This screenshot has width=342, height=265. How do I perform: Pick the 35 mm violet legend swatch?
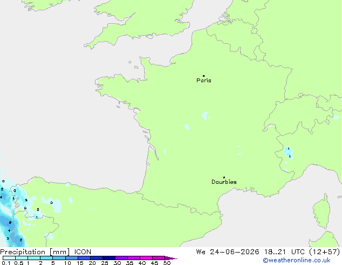[x=134, y=258]
